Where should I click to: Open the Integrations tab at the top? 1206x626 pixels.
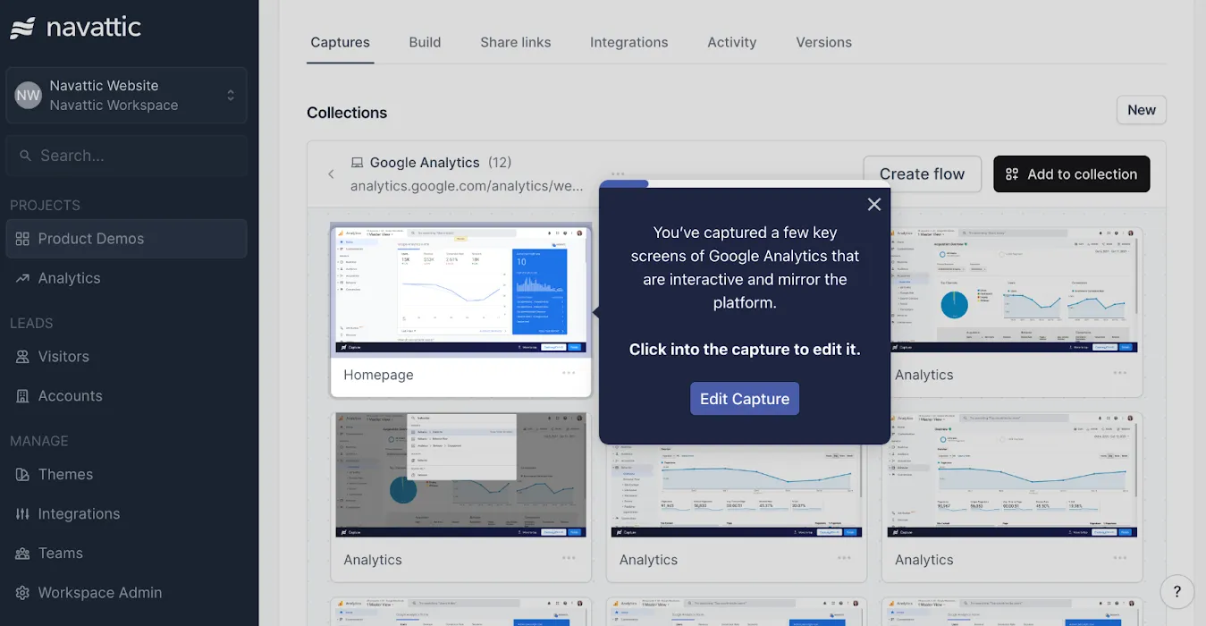click(x=628, y=42)
